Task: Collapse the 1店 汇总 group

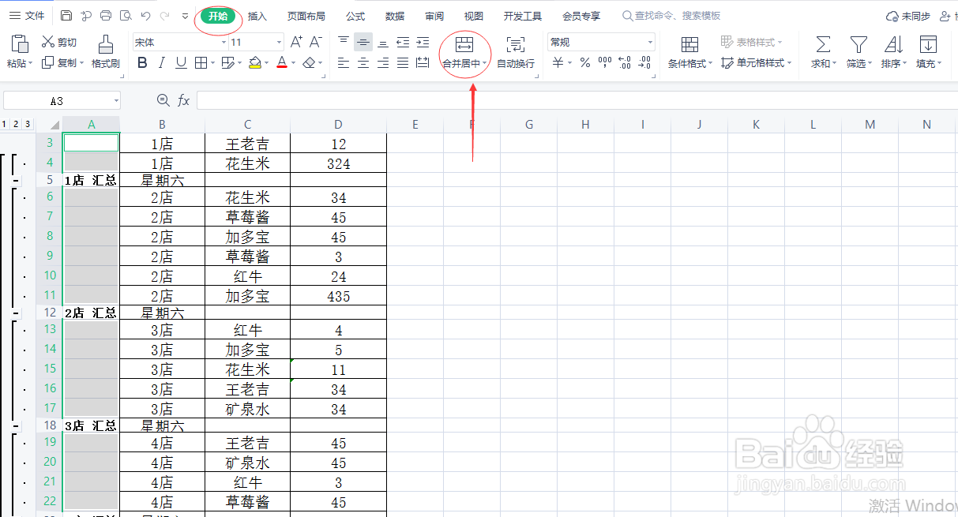Action: pyautogui.click(x=16, y=181)
